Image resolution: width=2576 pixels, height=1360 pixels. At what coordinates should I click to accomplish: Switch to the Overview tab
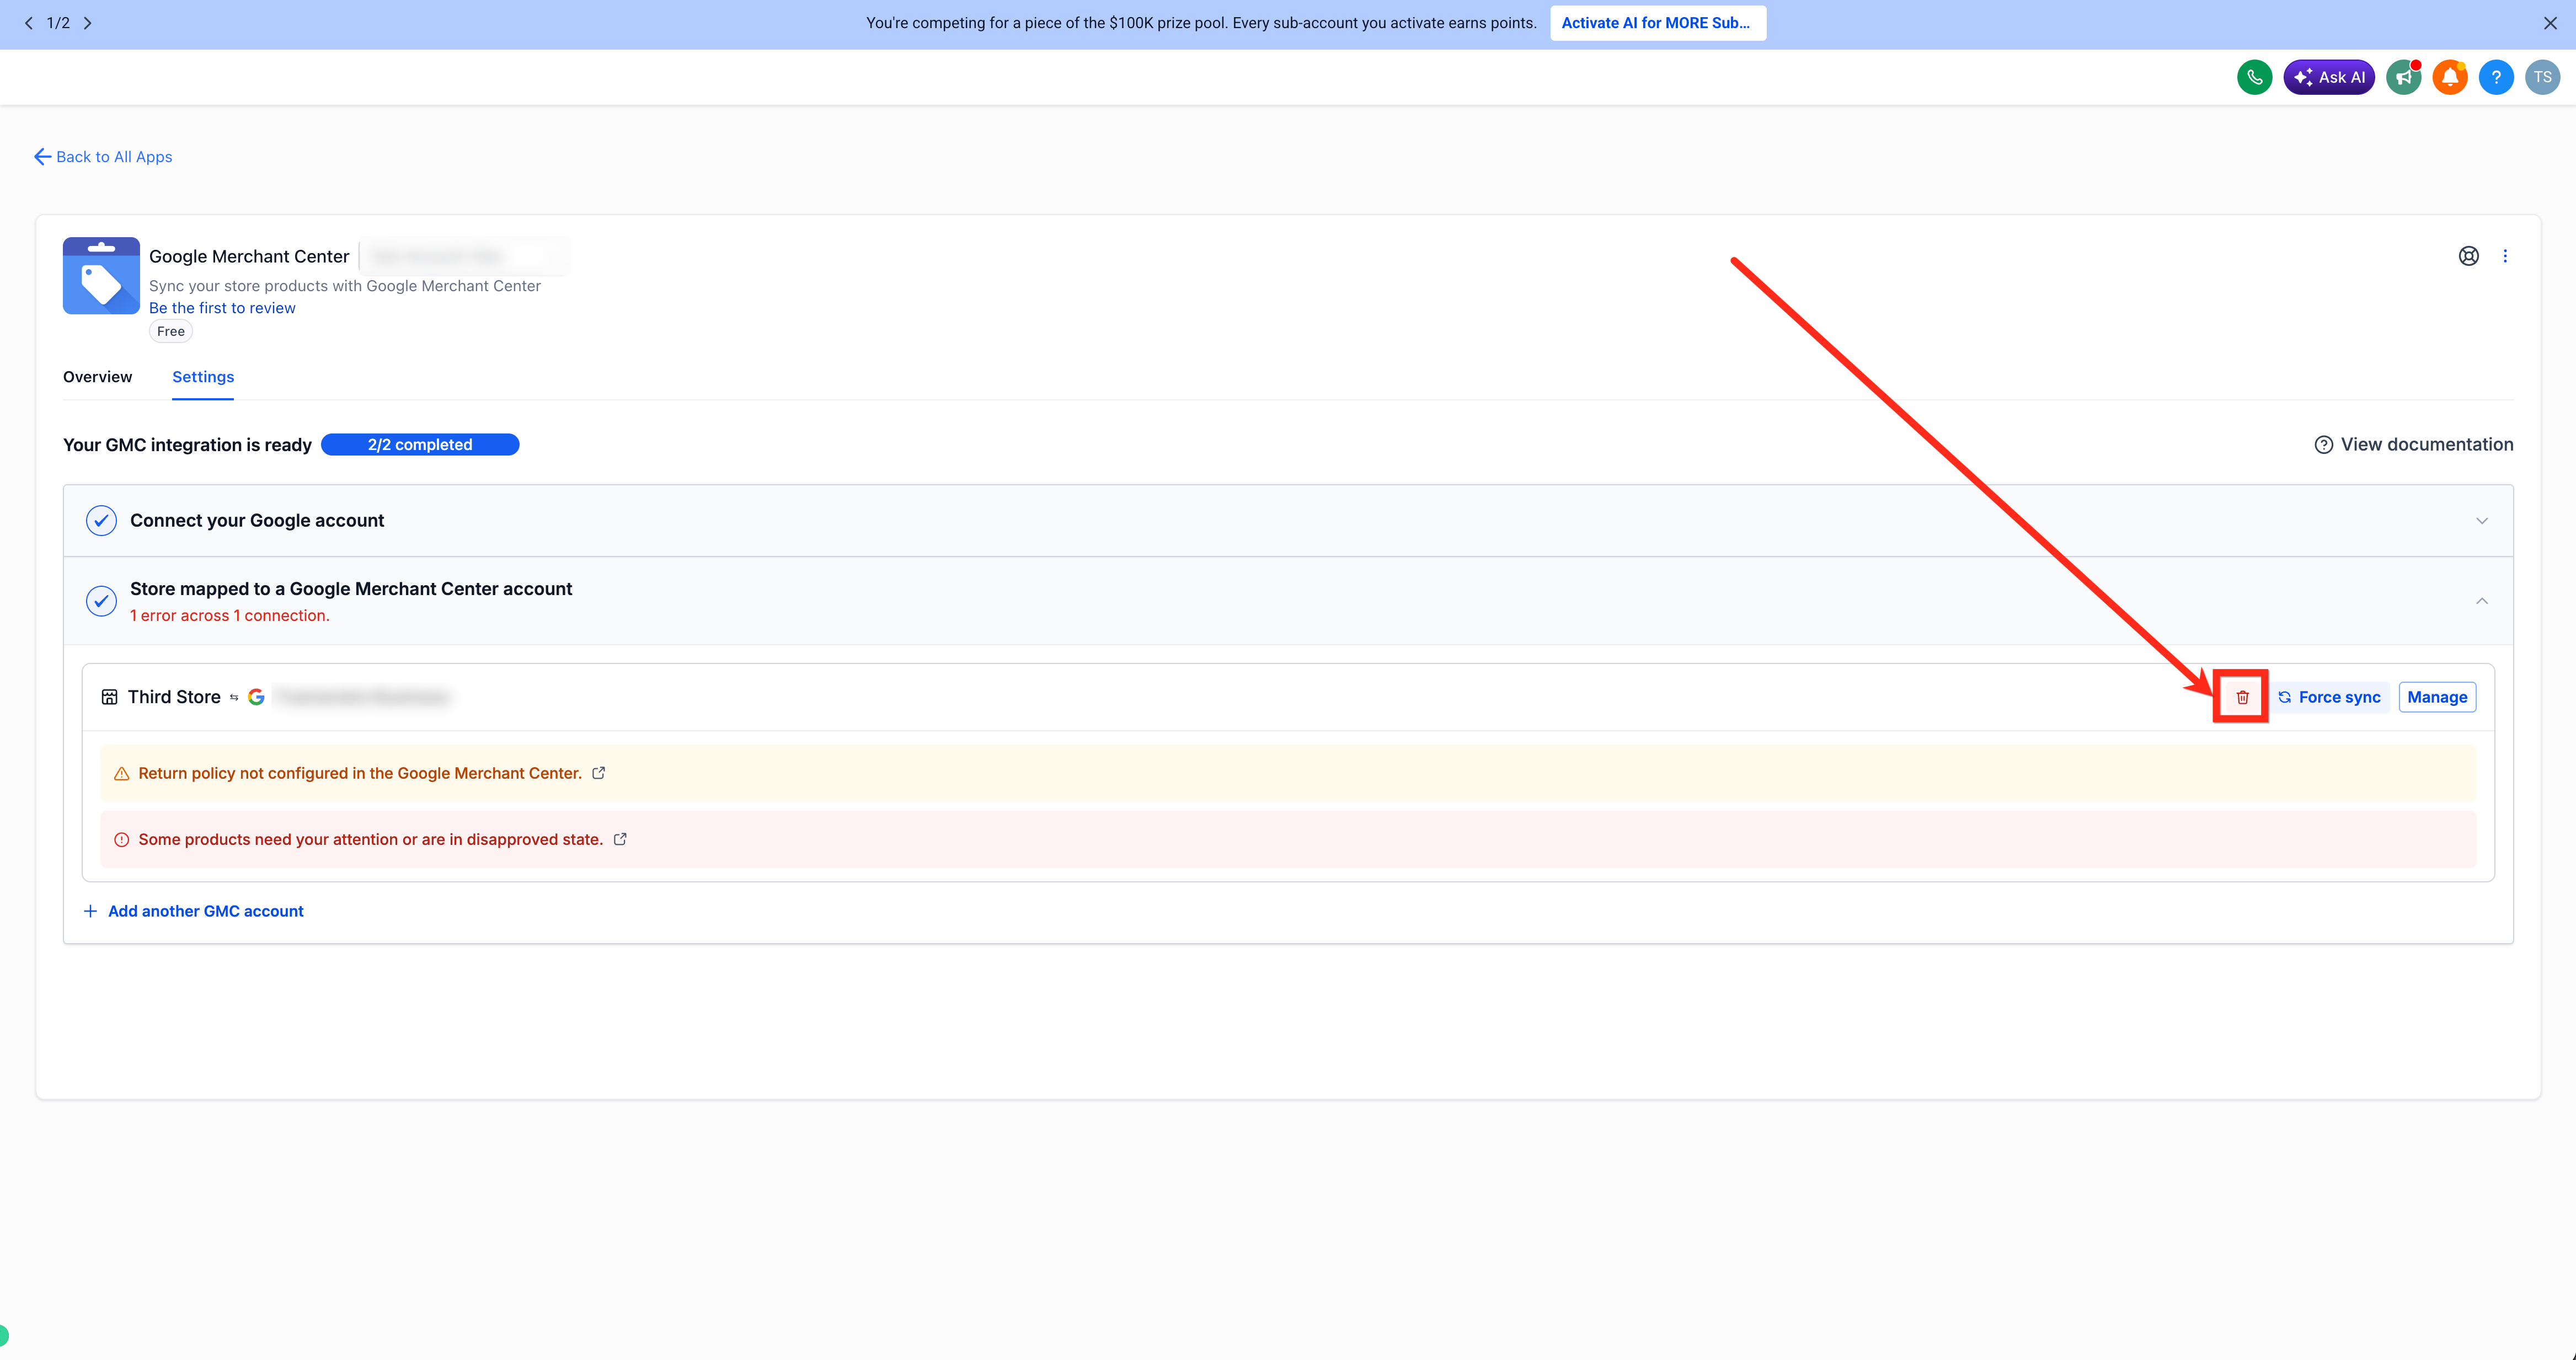point(97,377)
